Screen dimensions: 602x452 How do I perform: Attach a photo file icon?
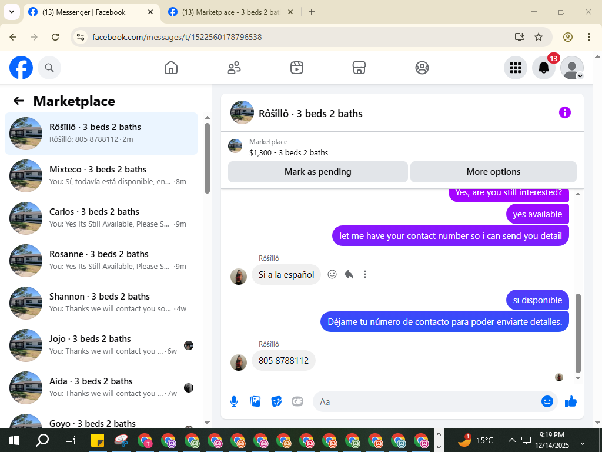click(255, 401)
